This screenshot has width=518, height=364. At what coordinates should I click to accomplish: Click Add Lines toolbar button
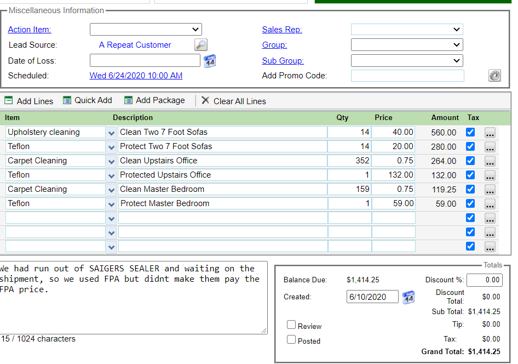[x=29, y=101]
